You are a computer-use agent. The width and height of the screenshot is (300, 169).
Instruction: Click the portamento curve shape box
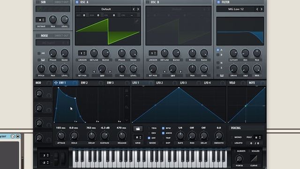pyautogui.click(x=254, y=159)
